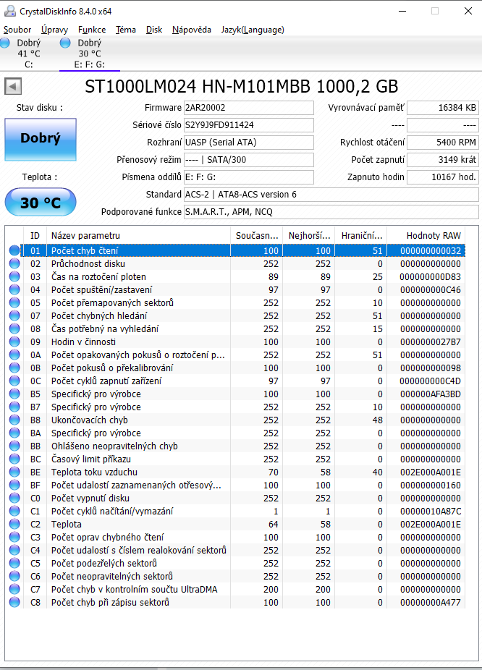Click the 30 °C temperature button
Viewport: 482px width, 670px height.
coord(40,203)
